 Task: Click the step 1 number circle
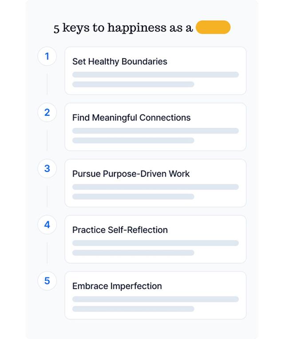click(47, 56)
